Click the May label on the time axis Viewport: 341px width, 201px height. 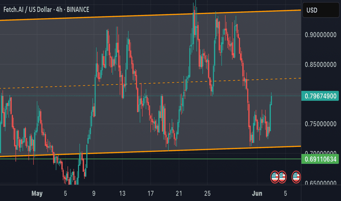[37, 193]
